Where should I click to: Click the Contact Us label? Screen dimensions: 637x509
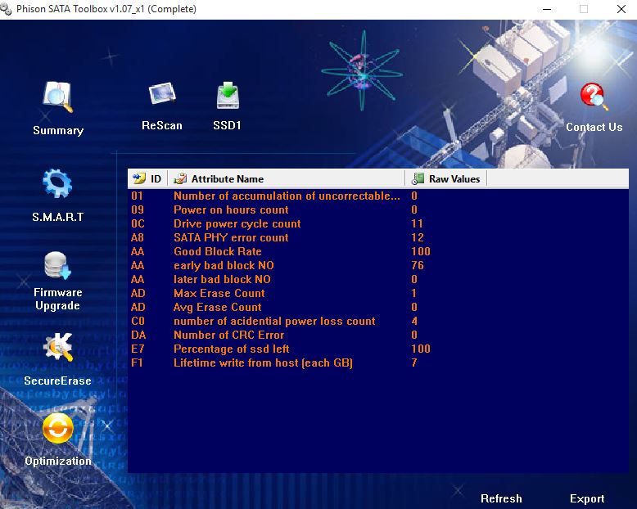click(594, 127)
